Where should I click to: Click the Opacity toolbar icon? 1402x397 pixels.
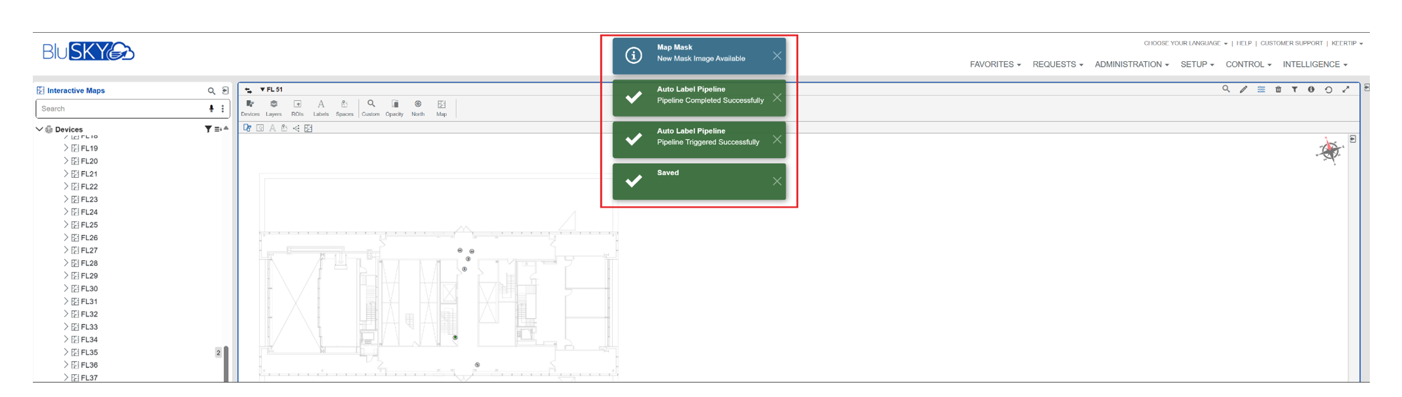[394, 107]
